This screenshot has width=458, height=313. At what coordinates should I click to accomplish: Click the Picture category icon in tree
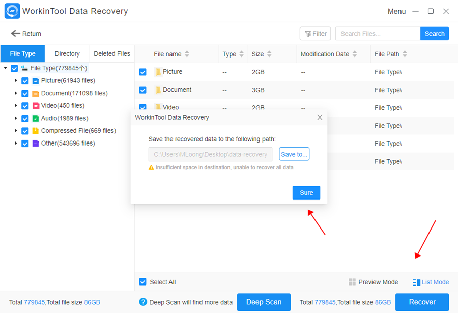tap(35, 81)
